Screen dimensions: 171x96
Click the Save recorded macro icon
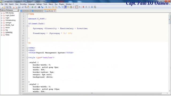(x=95, y=7)
